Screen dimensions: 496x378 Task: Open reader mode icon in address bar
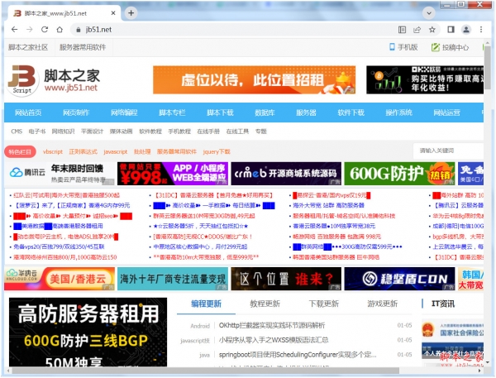pos(402,30)
